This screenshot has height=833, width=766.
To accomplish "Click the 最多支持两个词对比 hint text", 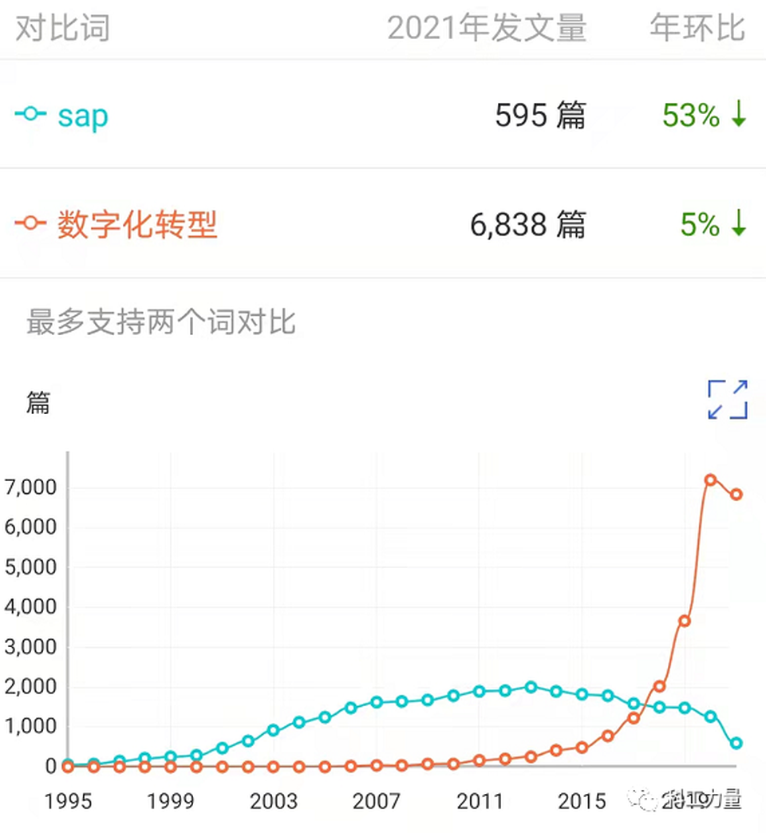I will [x=161, y=322].
